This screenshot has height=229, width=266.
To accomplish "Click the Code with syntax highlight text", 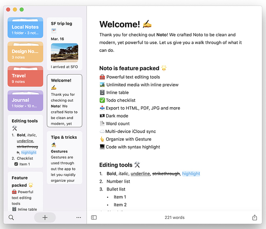I will (x=133, y=147).
